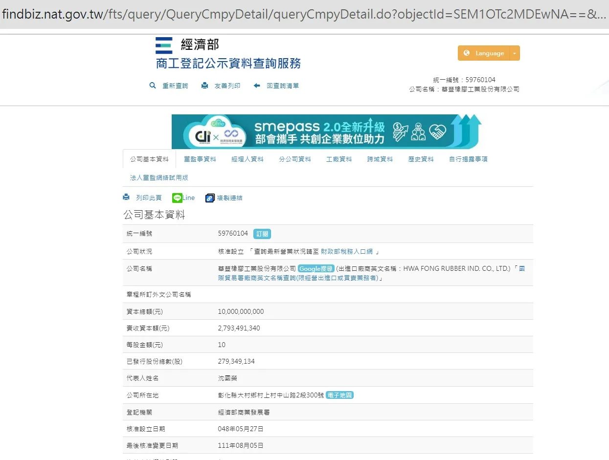The height and width of the screenshot is (460, 609).
Task: Click the header text 統一編號：59760104
Action: (464, 80)
